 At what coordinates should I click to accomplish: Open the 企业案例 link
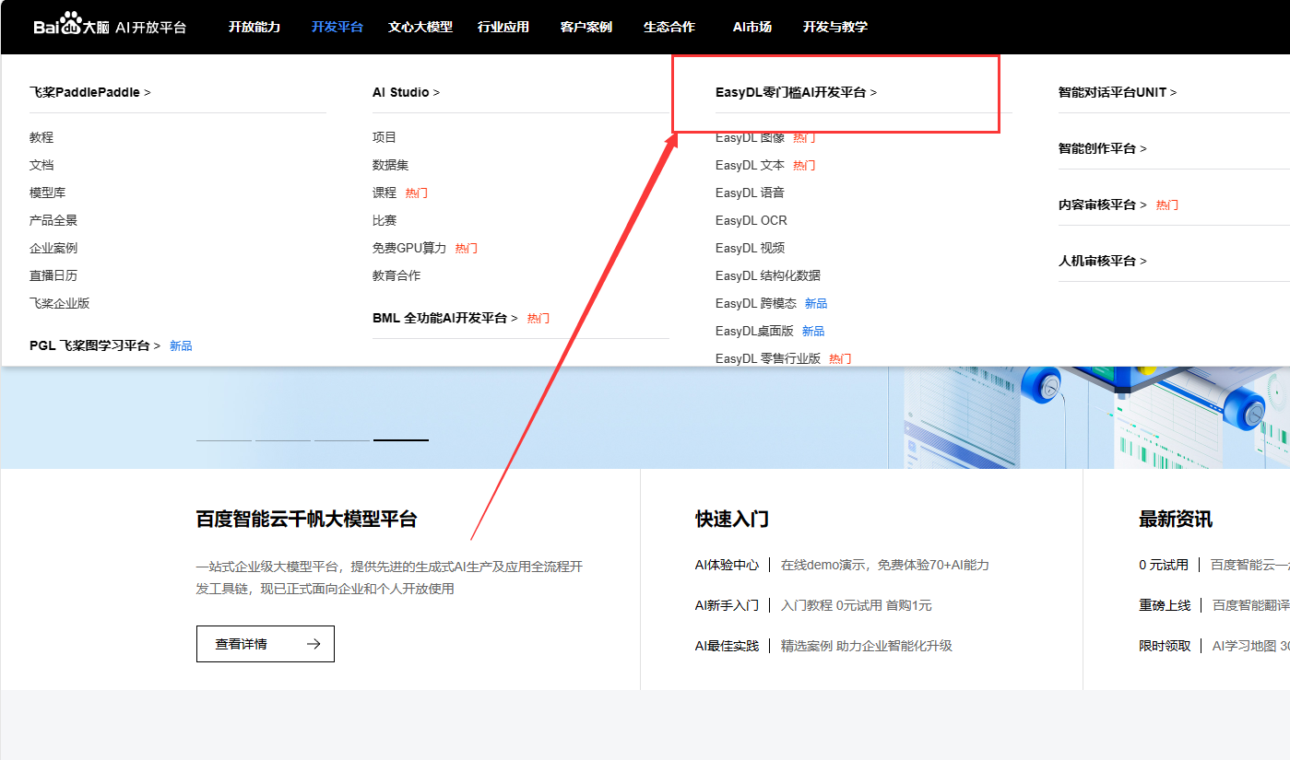(53, 248)
